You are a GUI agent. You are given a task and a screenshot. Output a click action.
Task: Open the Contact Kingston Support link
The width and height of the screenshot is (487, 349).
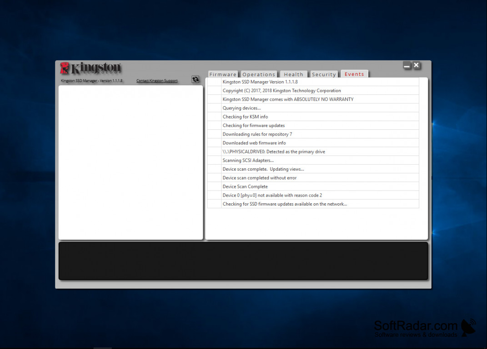pyautogui.click(x=157, y=81)
